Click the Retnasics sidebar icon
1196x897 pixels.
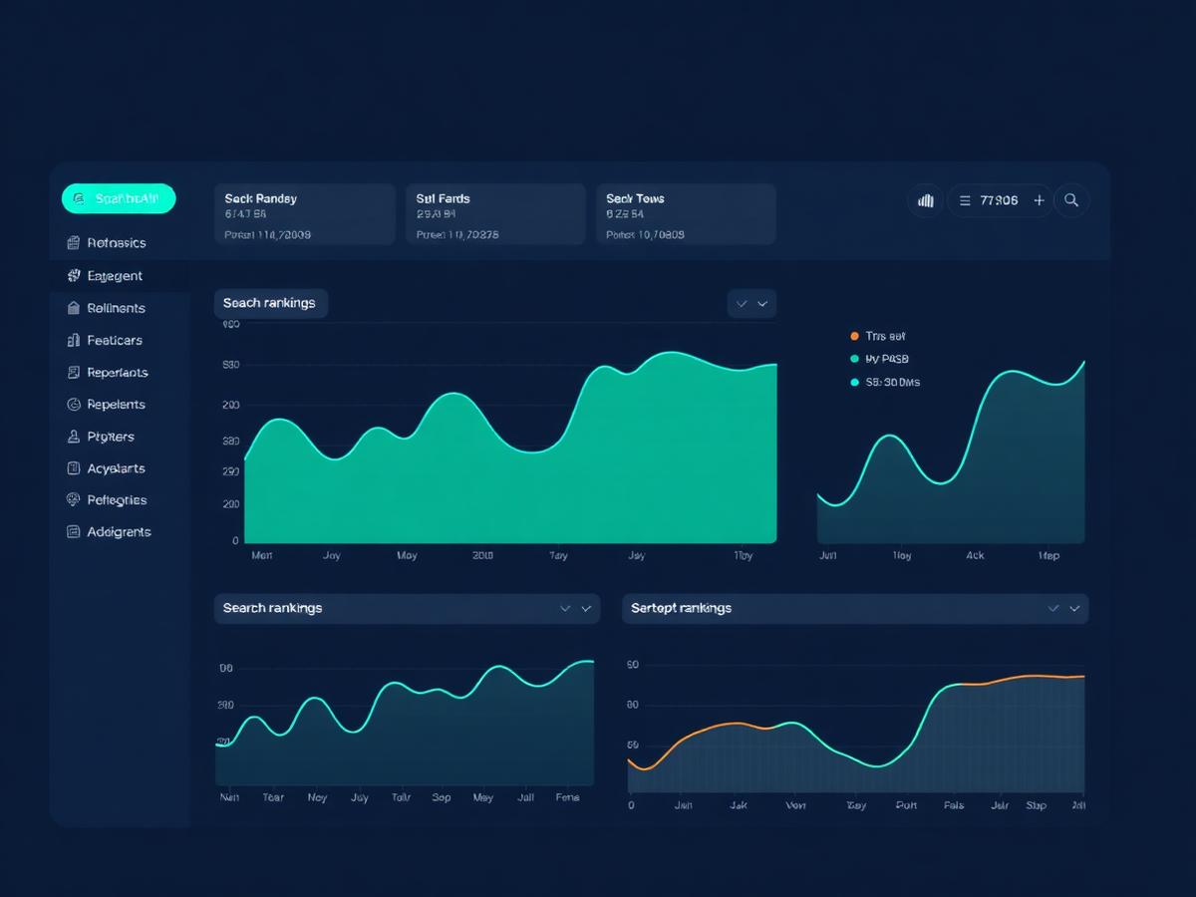pyautogui.click(x=73, y=242)
